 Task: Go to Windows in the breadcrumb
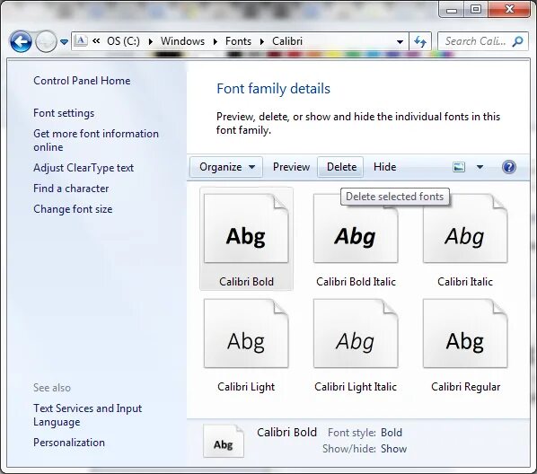[182, 41]
